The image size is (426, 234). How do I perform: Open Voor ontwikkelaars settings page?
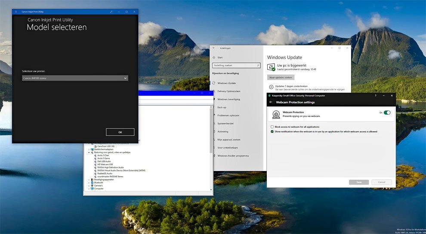[x=227, y=147]
